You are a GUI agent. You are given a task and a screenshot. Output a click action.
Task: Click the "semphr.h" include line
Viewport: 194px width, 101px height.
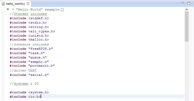coord(29,62)
